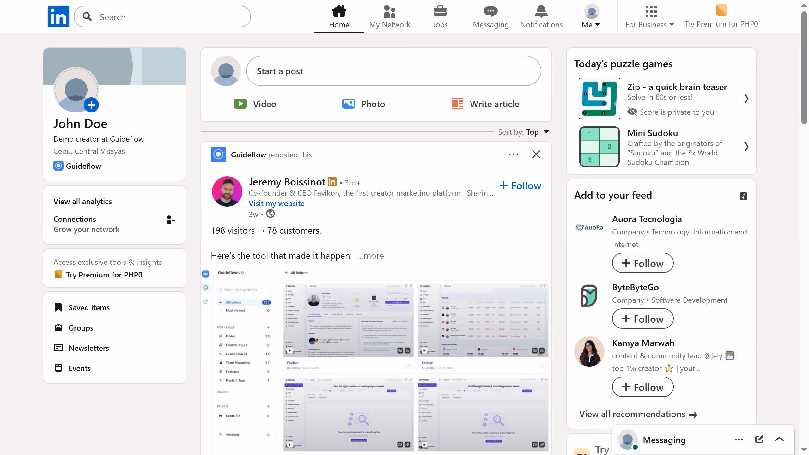The image size is (809, 455).
Task: Click the search magnifier icon
Action: (87, 17)
